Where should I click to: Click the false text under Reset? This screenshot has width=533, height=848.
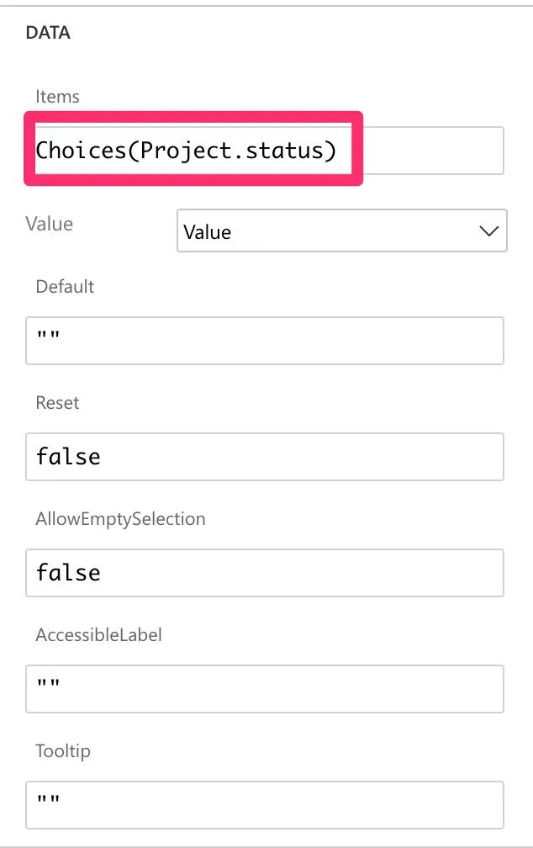pos(68,457)
